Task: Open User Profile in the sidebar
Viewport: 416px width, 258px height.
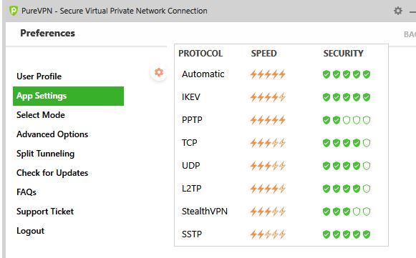Action: 39,76
